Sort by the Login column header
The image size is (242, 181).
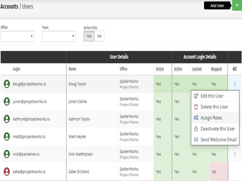point(16,69)
